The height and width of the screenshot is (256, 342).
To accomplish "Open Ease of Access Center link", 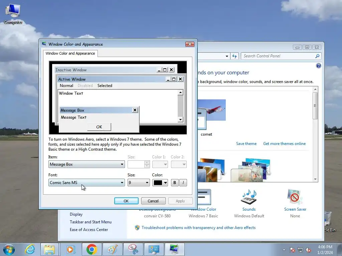I will (89, 230).
